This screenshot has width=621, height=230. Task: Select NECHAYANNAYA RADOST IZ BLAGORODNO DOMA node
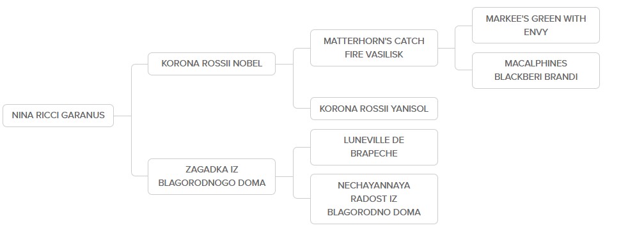click(374, 199)
